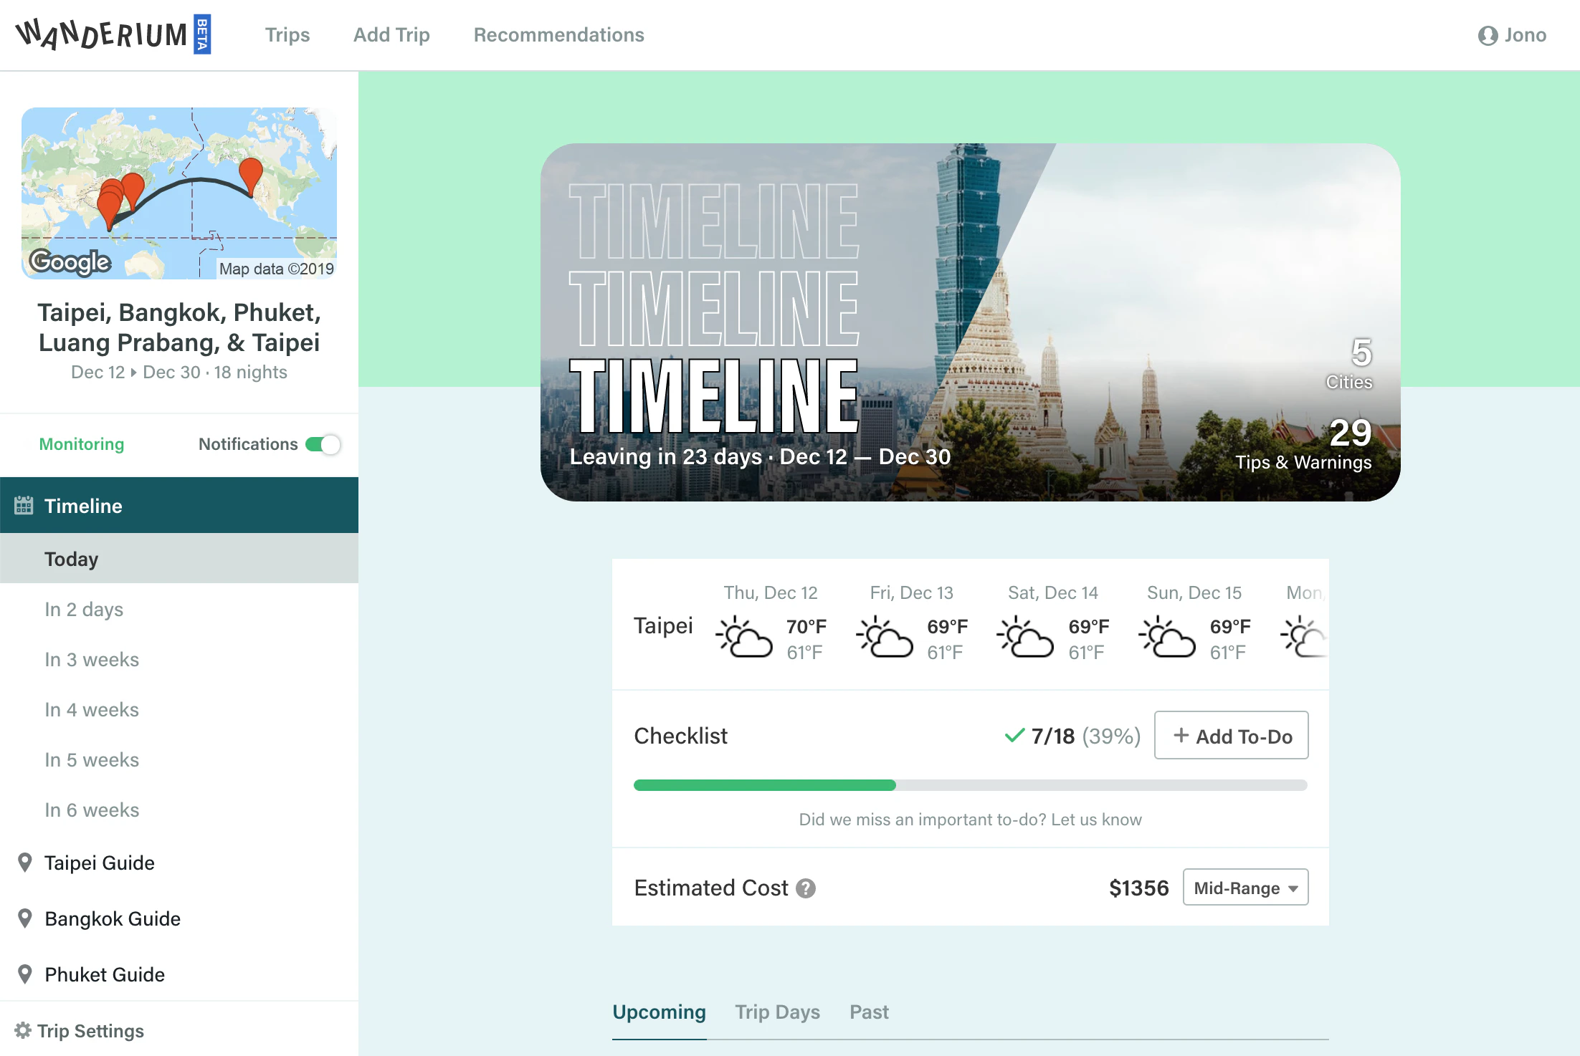Switch to the Upcoming tab

pyautogui.click(x=659, y=1012)
